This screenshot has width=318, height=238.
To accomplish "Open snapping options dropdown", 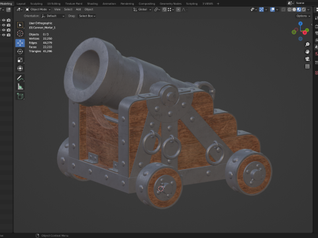I will (x=171, y=9).
